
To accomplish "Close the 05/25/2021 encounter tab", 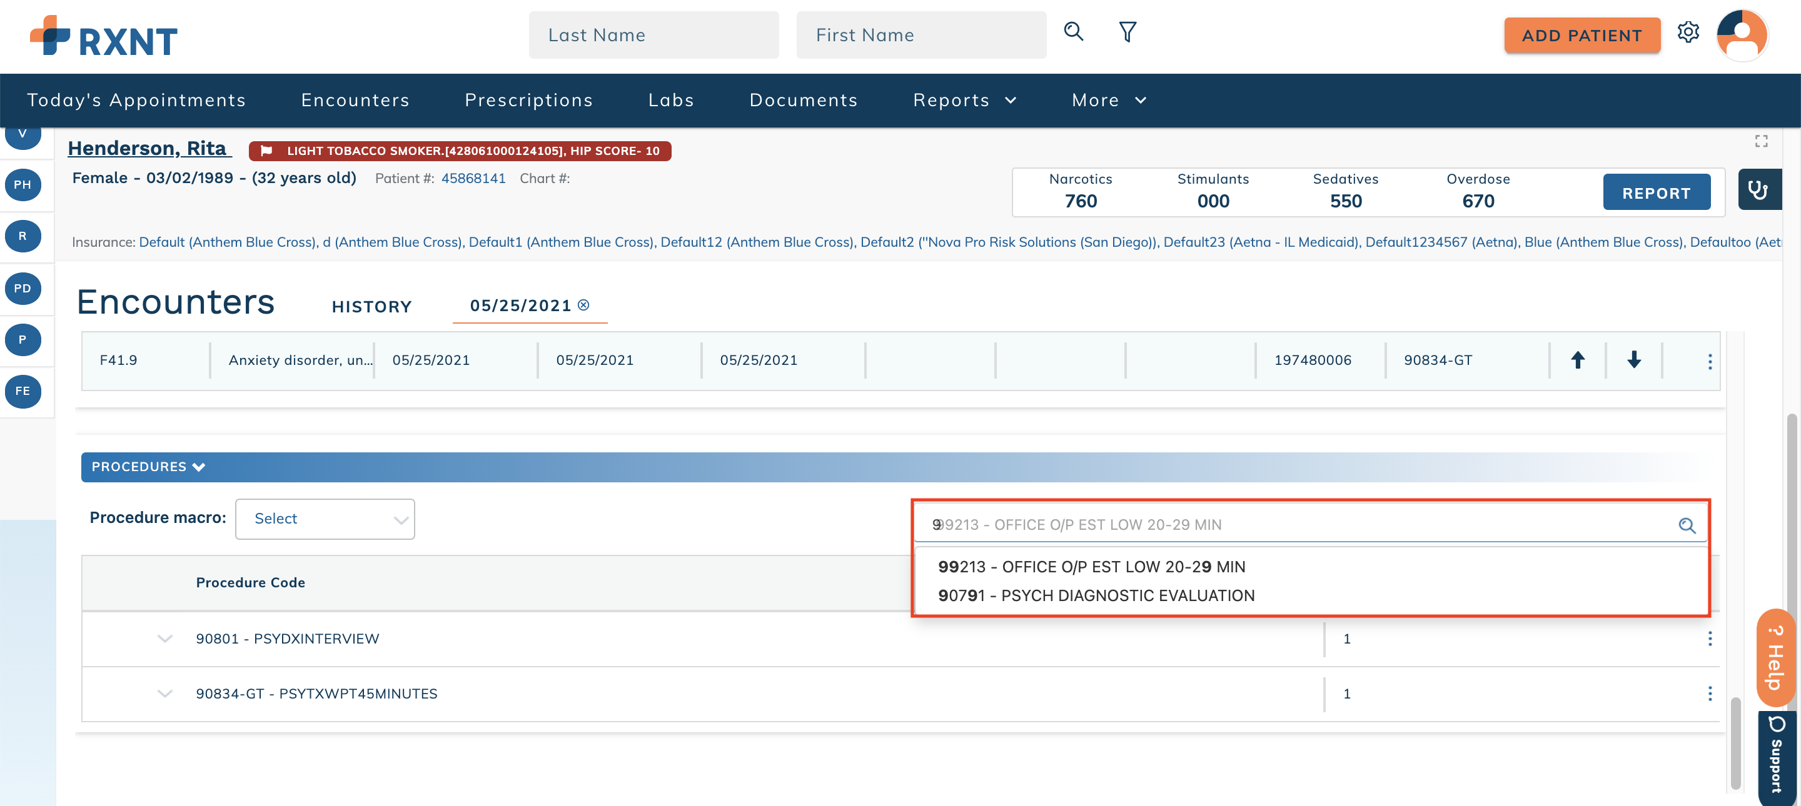I will (x=584, y=306).
